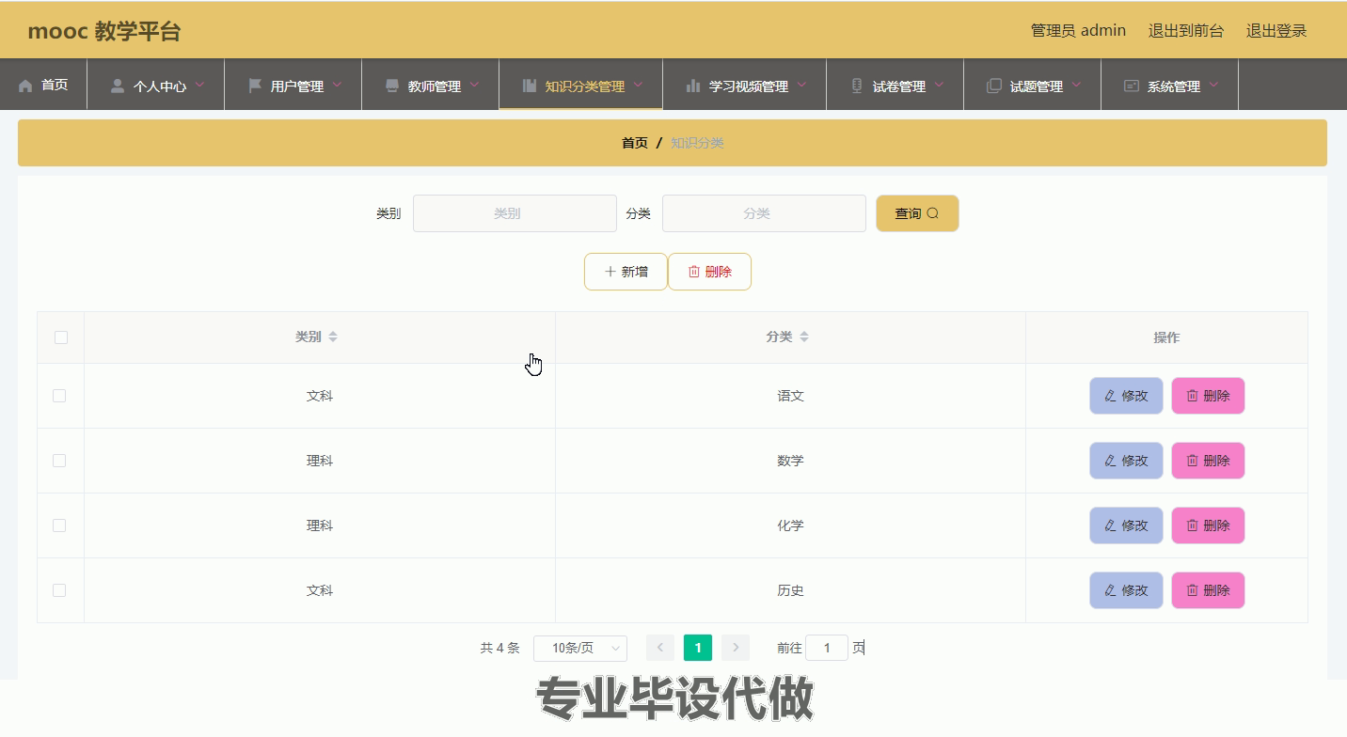Click the 教师管理 menu icon
1347x737 pixels.
pyautogui.click(x=392, y=86)
